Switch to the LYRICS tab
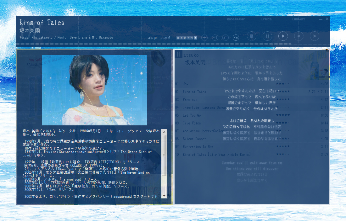346x221 pixels. point(266,19)
